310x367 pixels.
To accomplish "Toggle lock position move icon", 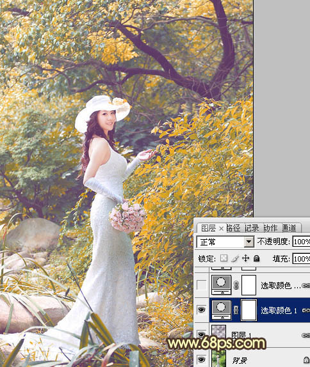I will pos(245,258).
